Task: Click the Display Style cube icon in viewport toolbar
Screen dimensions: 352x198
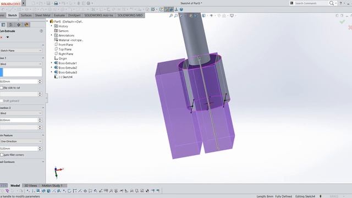Action: [204, 15]
